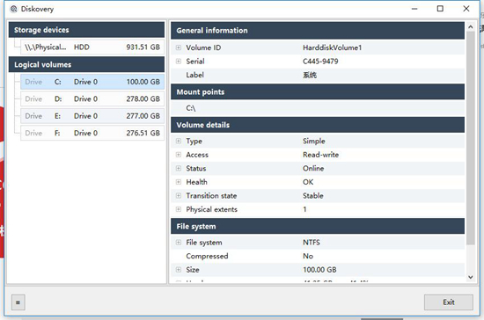
Task: Click the Label row
Action: click(318, 75)
